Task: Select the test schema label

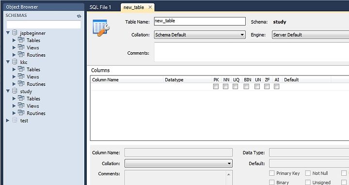Action: [24, 121]
